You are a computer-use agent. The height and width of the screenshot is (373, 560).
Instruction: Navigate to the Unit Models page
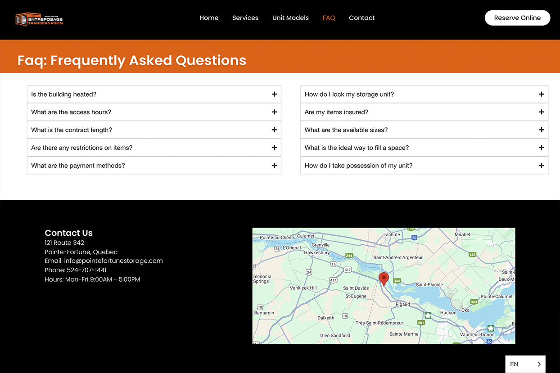(x=290, y=18)
